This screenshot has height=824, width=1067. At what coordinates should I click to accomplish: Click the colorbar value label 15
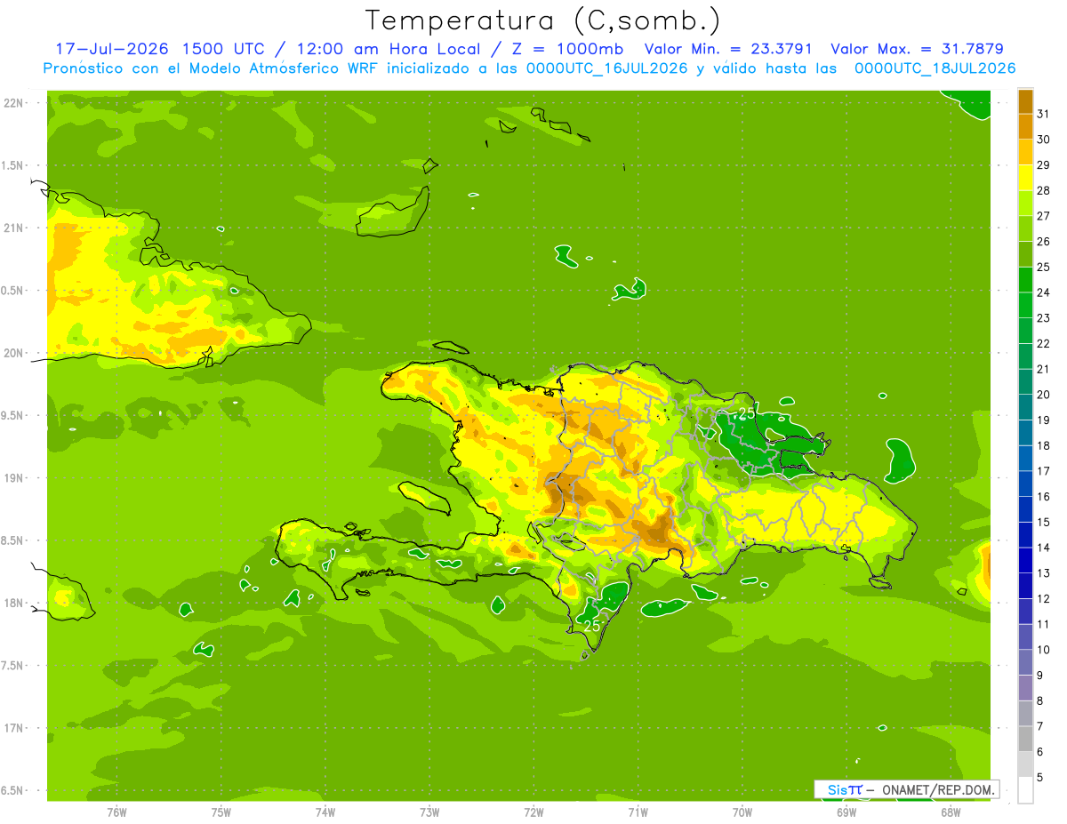click(x=1044, y=522)
